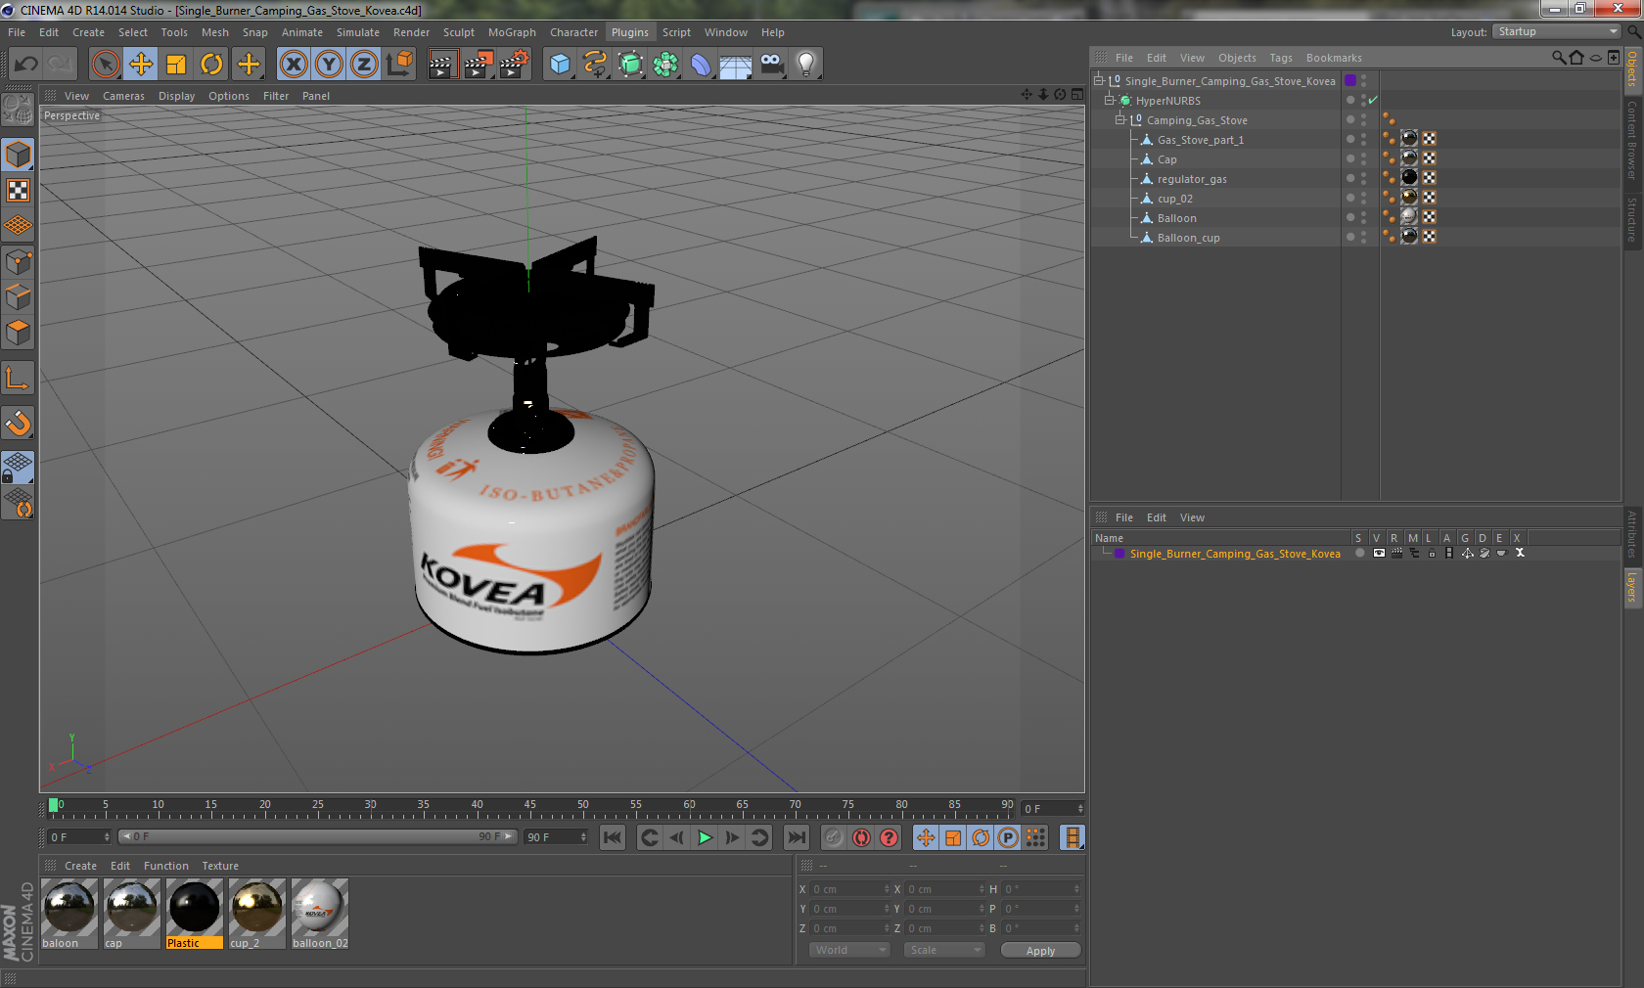Click the X position input field
The height and width of the screenshot is (988, 1644).
pyautogui.click(x=849, y=889)
